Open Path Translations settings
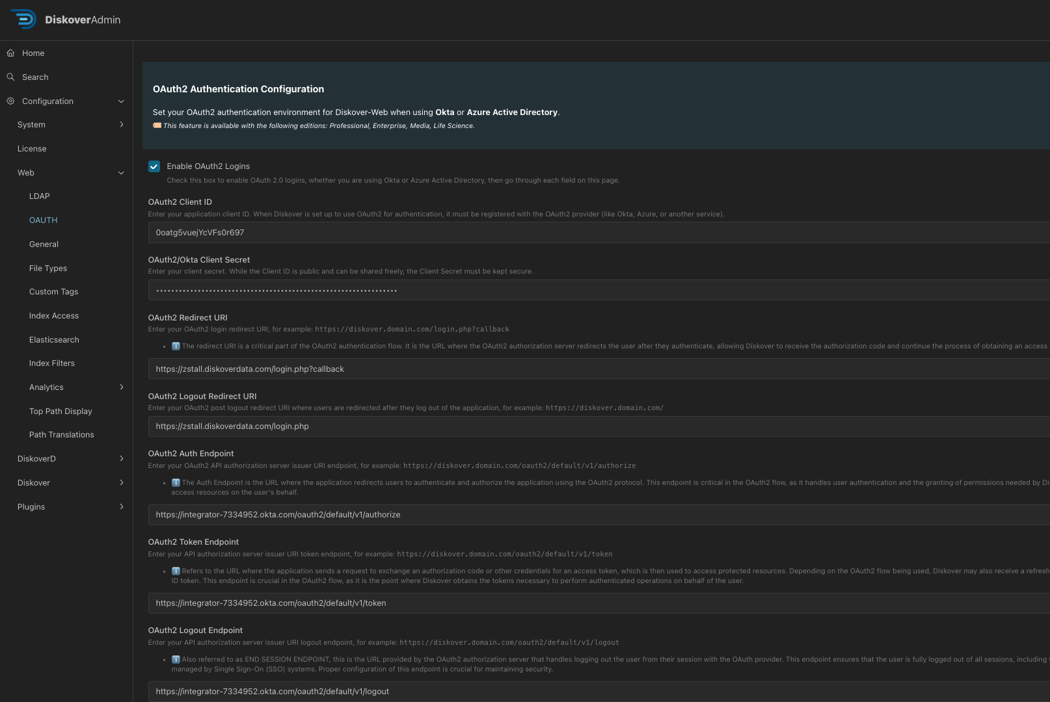Screen dimensions: 1050x702 (62, 435)
